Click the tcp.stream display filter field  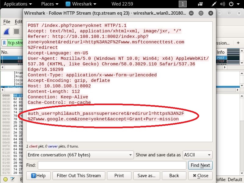(x=15, y=43)
